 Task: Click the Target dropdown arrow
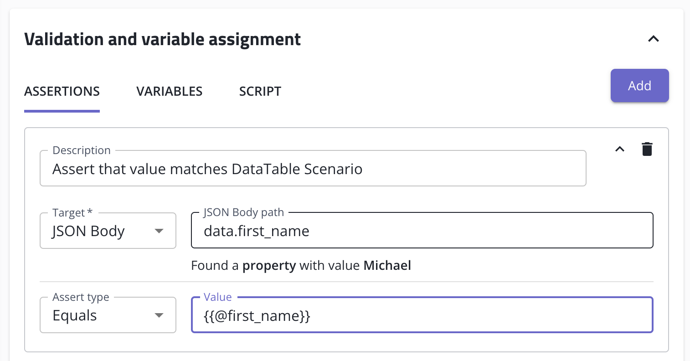[159, 231]
